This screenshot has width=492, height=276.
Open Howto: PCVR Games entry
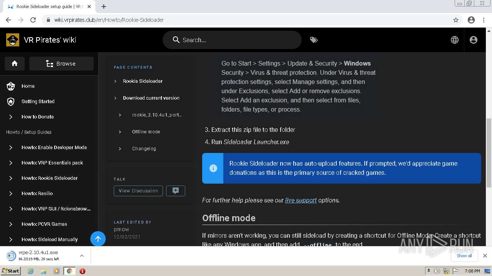[49, 224]
